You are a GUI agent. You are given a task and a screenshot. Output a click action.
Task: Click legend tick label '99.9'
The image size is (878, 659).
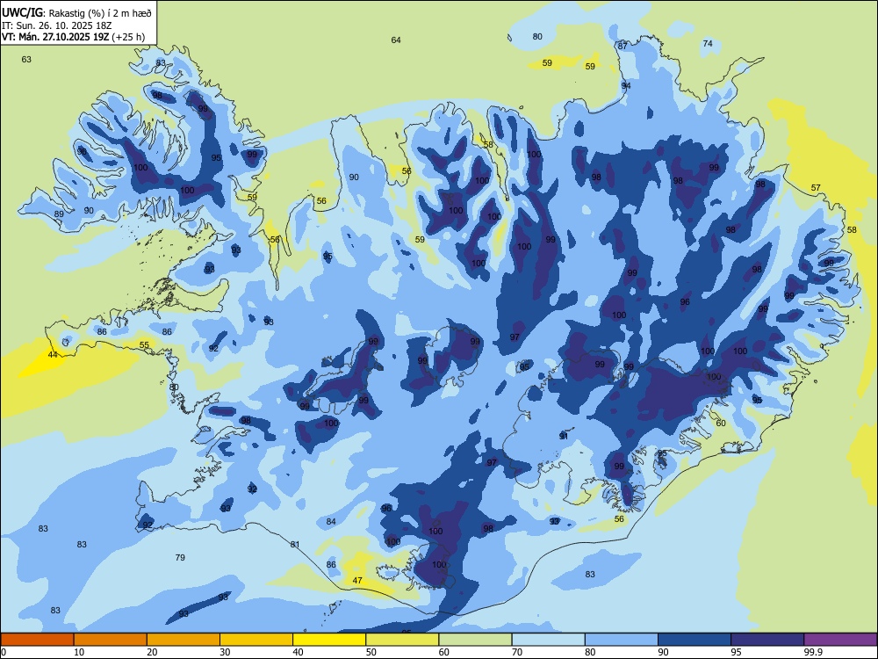coord(813,652)
